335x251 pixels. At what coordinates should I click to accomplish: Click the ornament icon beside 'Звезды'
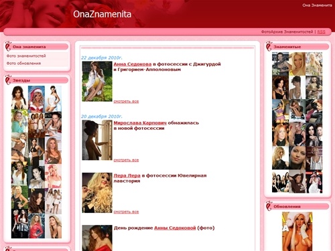(x=8, y=80)
